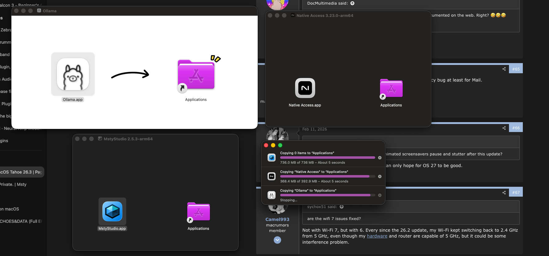Viewport: 549px width, 256px height.
Task: Click Applications folder in MstyStudio window
Action: 198,212
